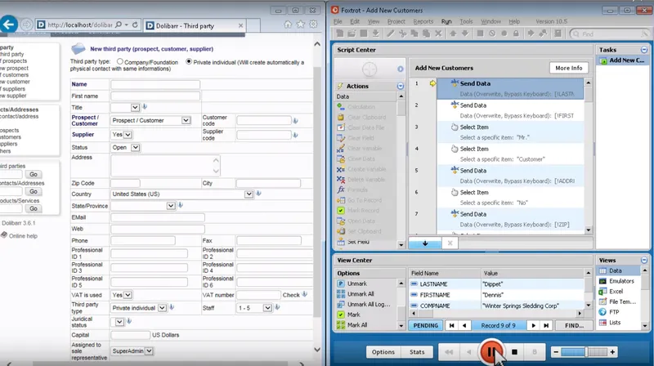The image size is (654, 366).
Task: Open the Foxtrot Run menu
Action: (x=446, y=21)
